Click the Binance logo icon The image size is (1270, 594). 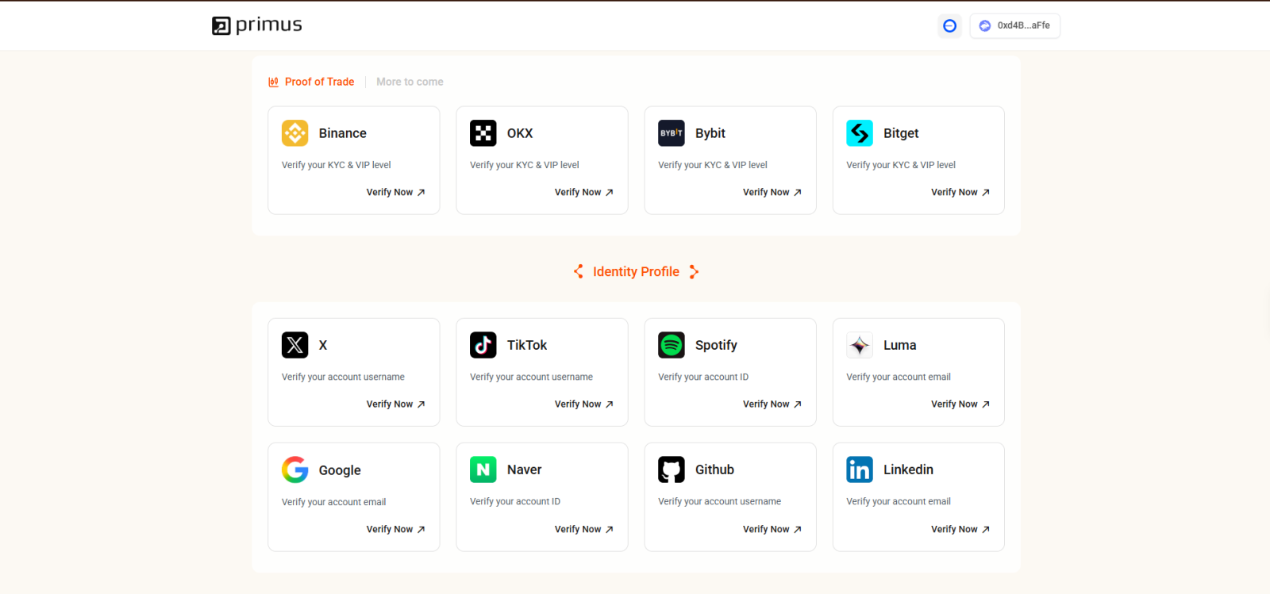pyautogui.click(x=294, y=133)
